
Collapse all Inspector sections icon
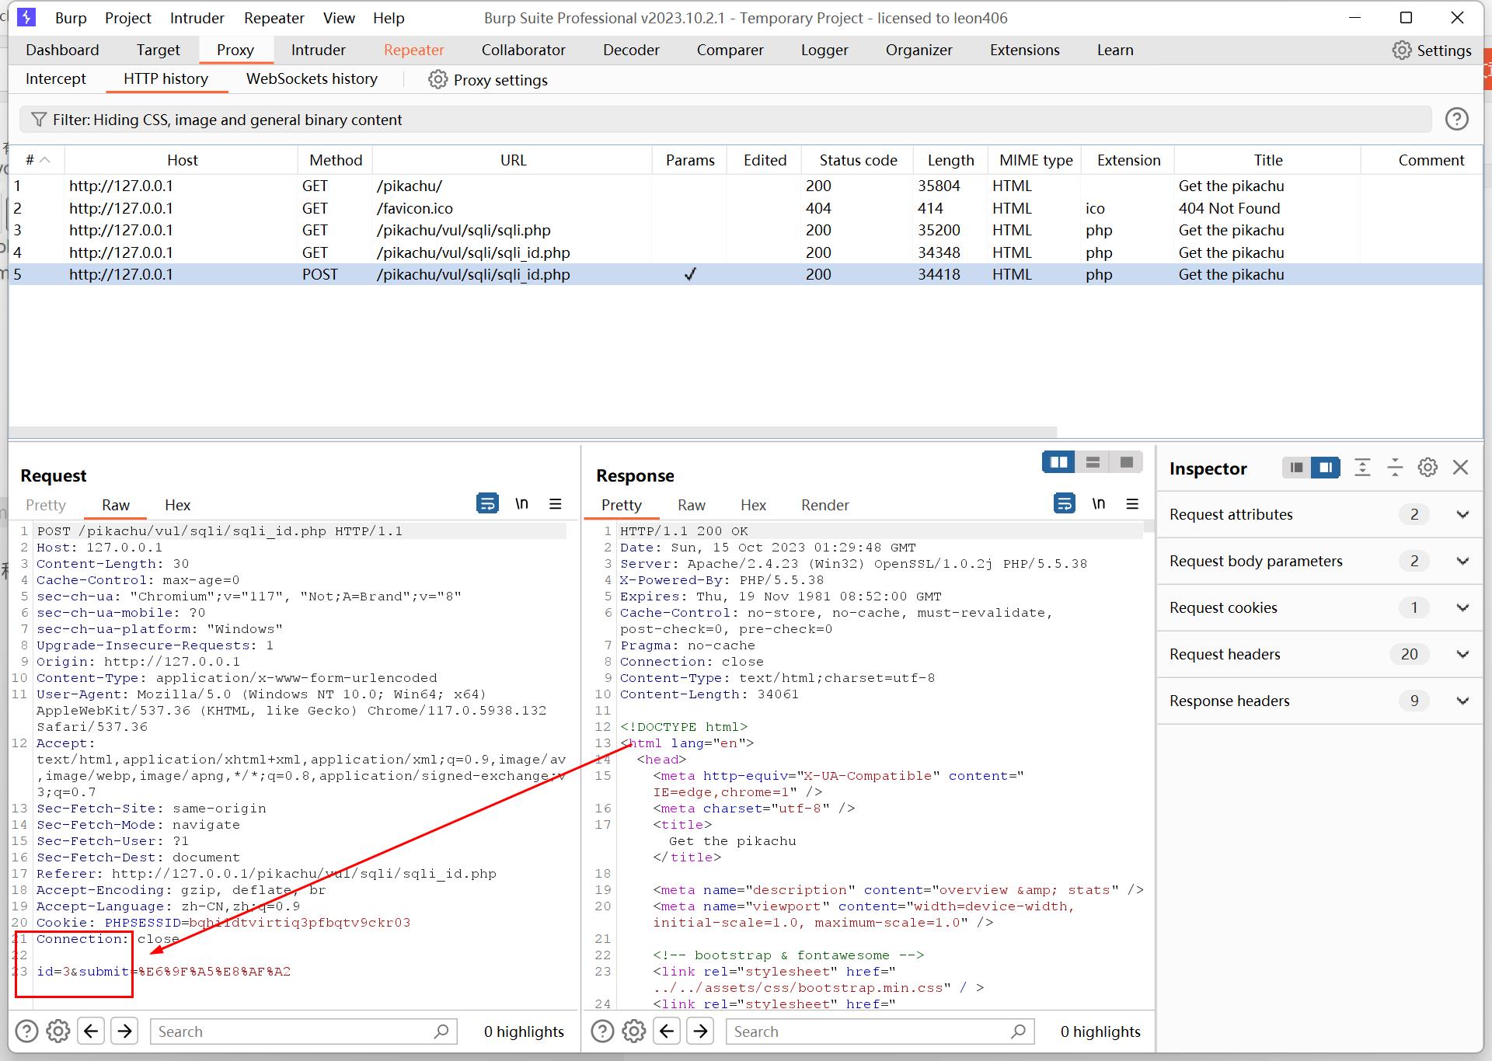coord(1395,467)
